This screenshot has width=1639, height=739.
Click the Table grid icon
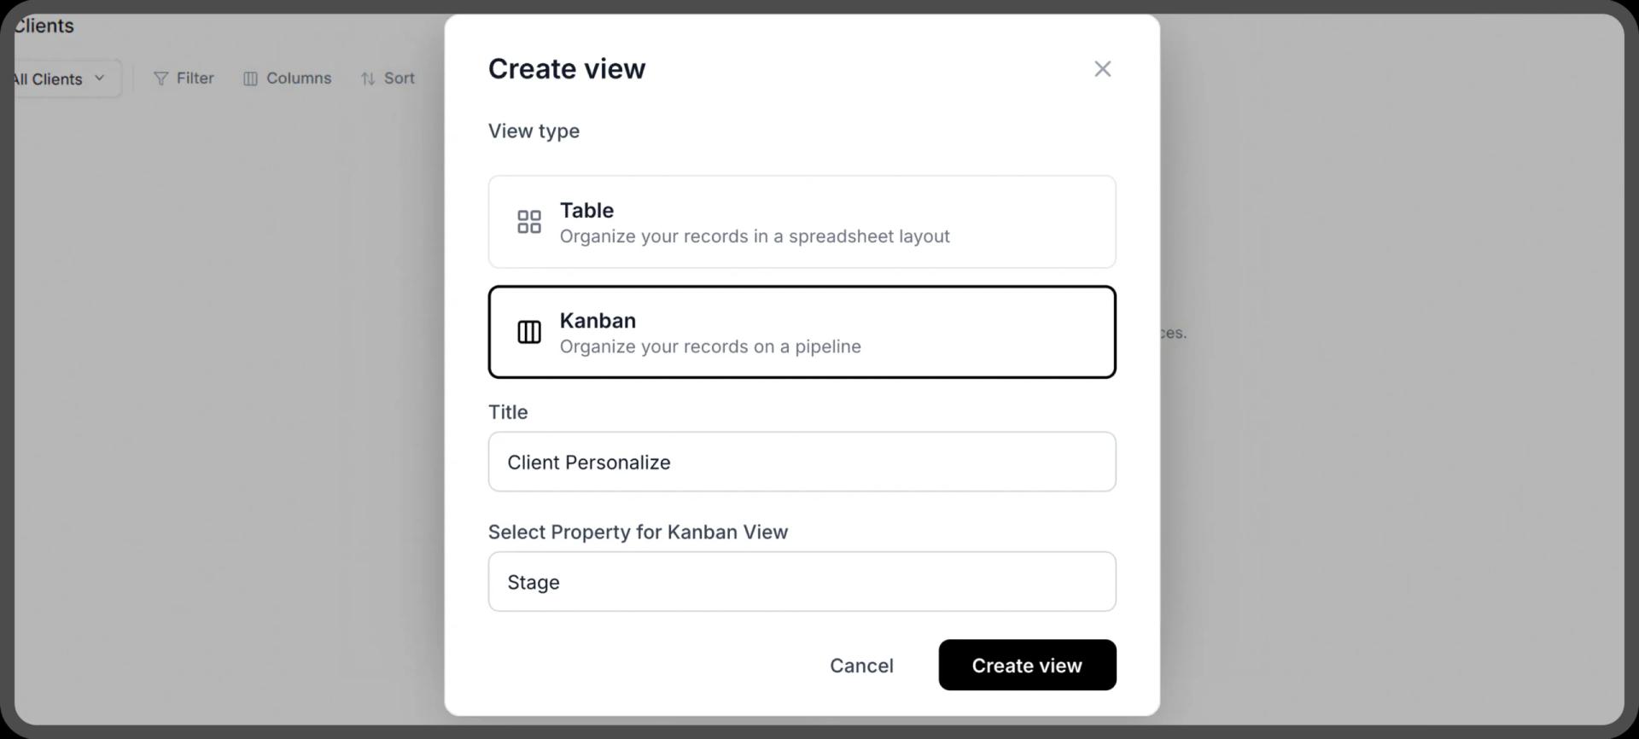529,222
